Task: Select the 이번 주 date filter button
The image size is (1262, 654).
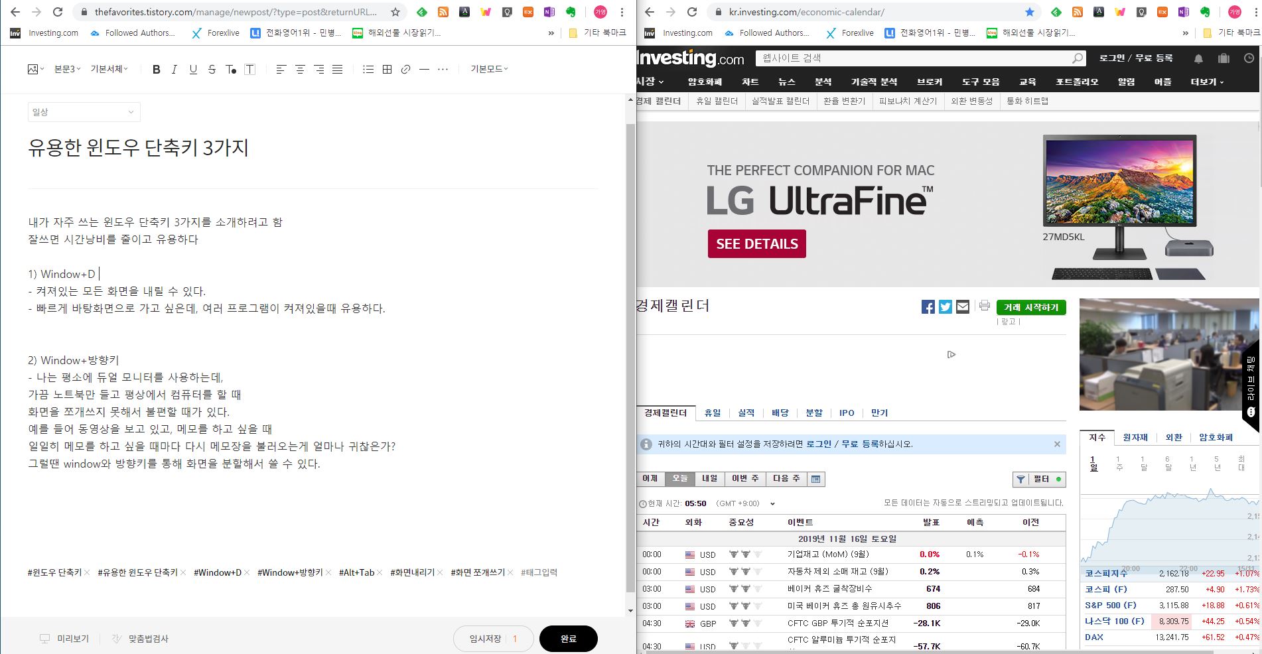Action: tap(745, 478)
